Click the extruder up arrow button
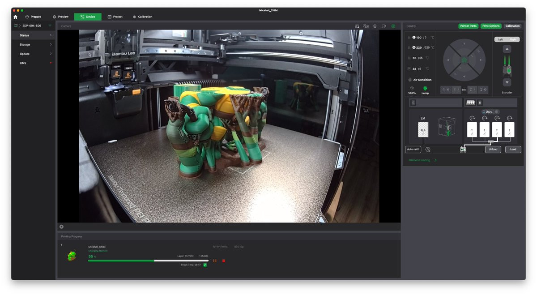 coord(507,49)
